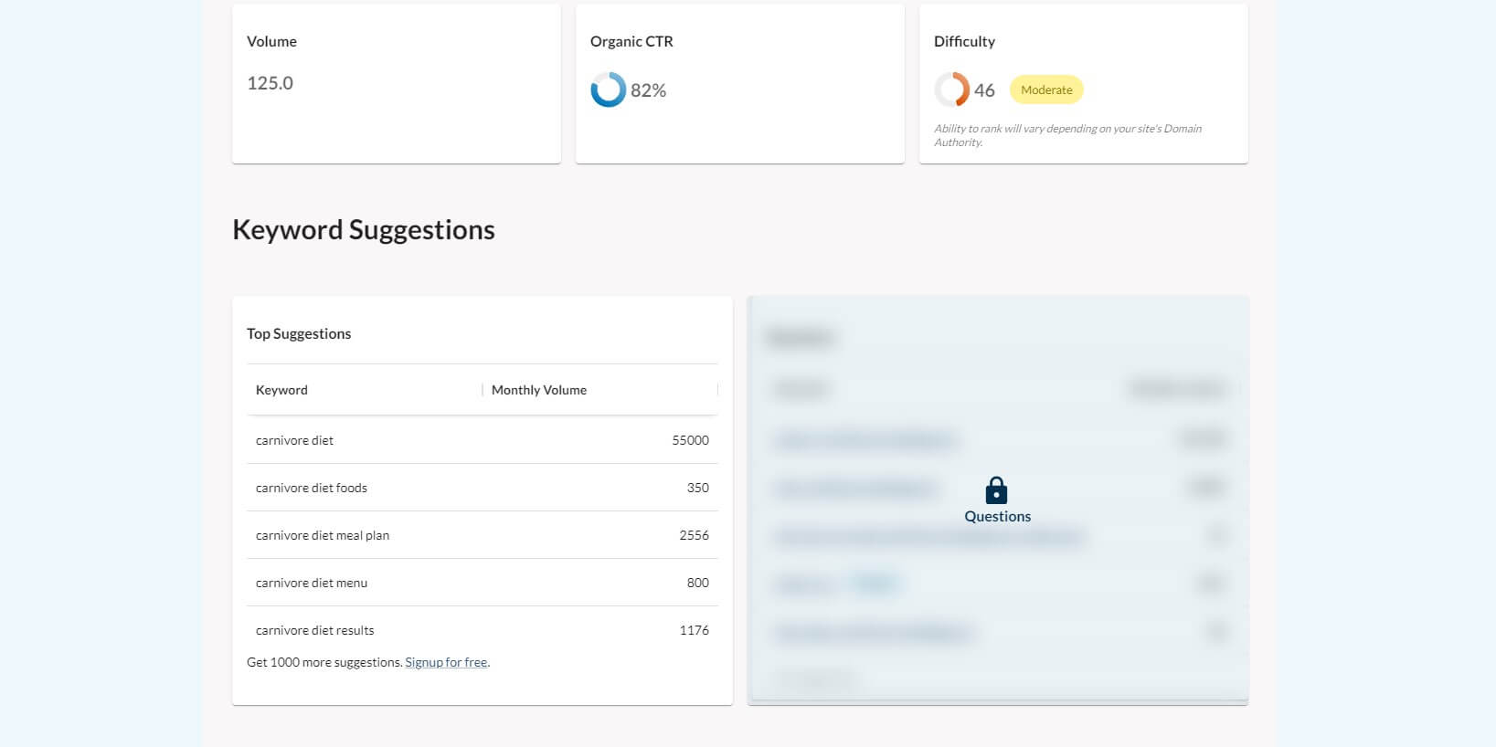Click the Keyword column header
This screenshot has height=747, width=1496.
(x=281, y=390)
